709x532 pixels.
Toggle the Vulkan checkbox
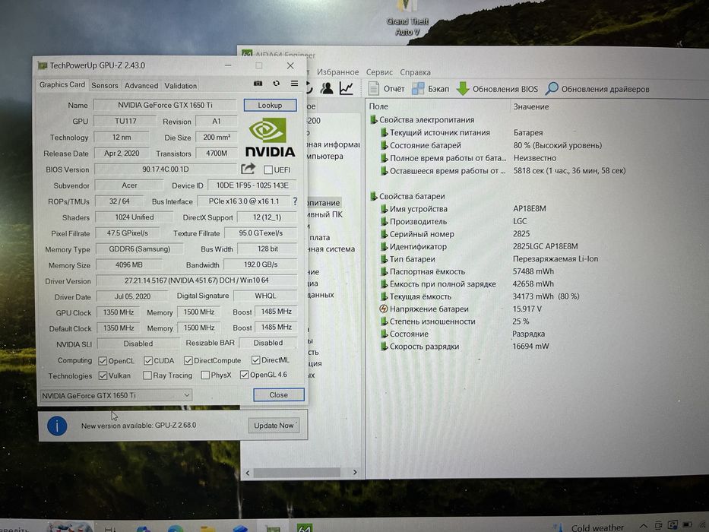pos(103,376)
